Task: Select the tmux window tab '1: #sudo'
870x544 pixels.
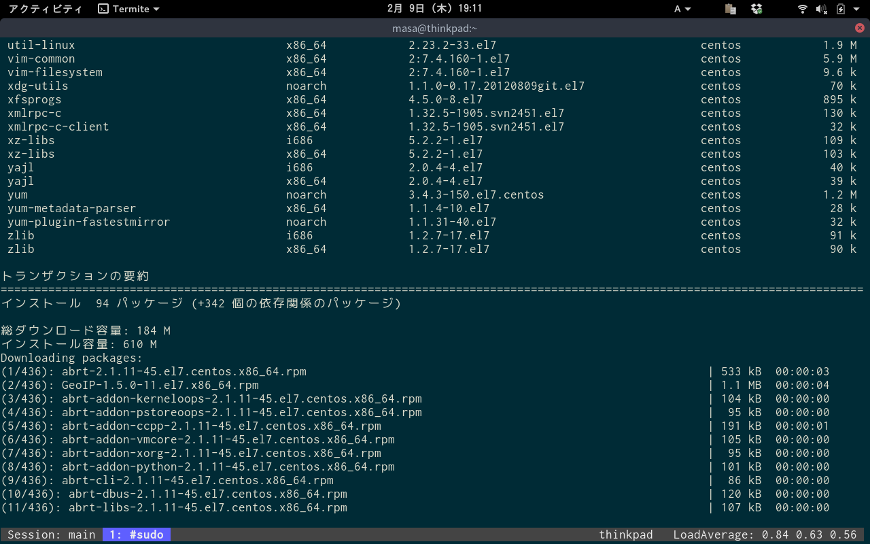Action: [x=137, y=534]
